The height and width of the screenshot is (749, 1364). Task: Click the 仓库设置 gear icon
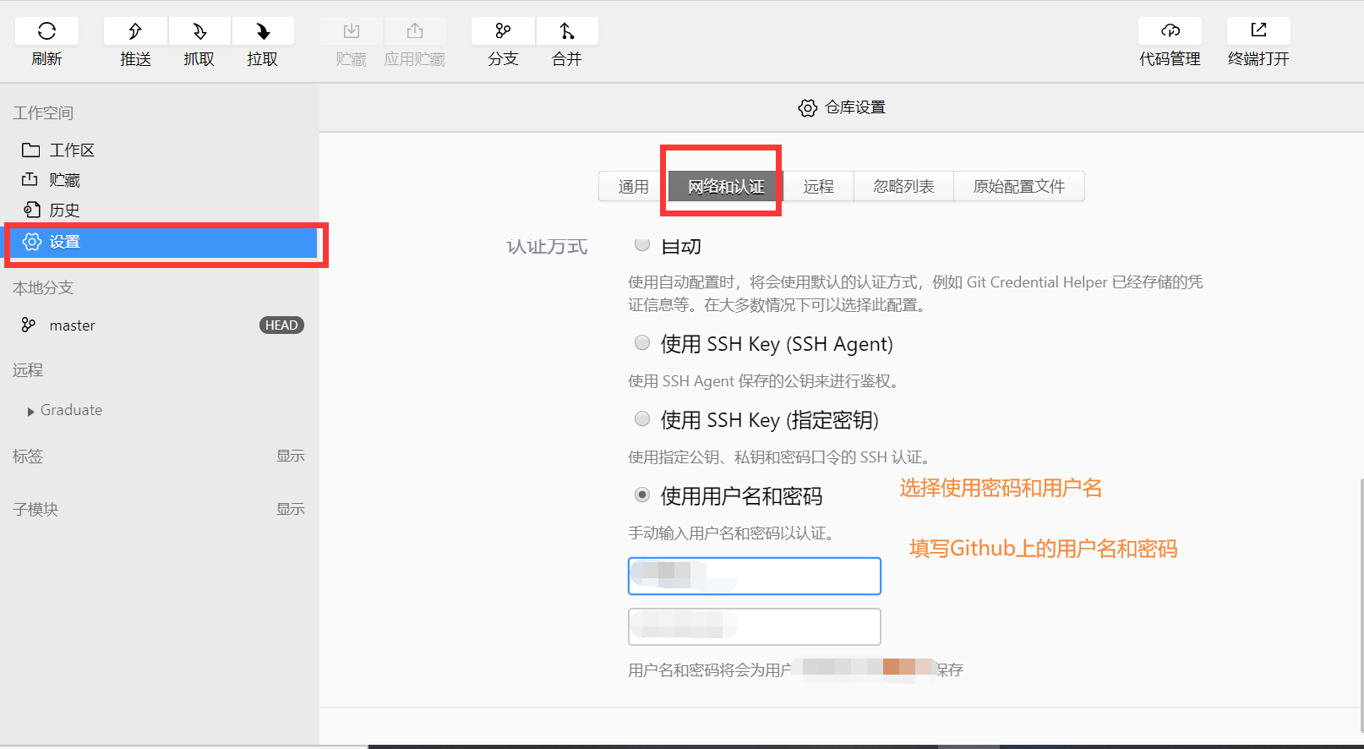(808, 108)
